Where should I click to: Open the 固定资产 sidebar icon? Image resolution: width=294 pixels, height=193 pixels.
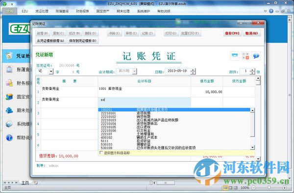click(9, 97)
